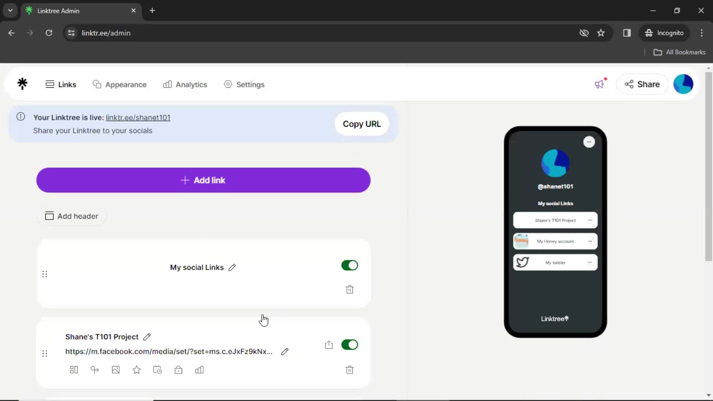This screenshot has width=713, height=401.
Task: Click the star/highlight icon on Shane's T101 Project
Action: [137, 370]
